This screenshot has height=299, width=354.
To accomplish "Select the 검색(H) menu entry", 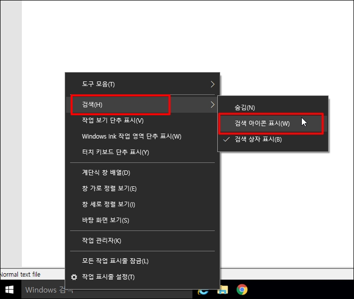I will click(x=143, y=104).
